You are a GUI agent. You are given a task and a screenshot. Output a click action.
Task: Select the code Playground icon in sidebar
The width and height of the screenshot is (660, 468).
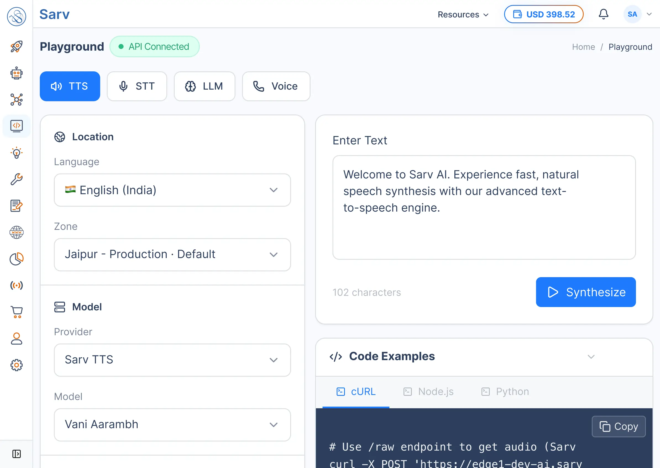[x=16, y=126]
